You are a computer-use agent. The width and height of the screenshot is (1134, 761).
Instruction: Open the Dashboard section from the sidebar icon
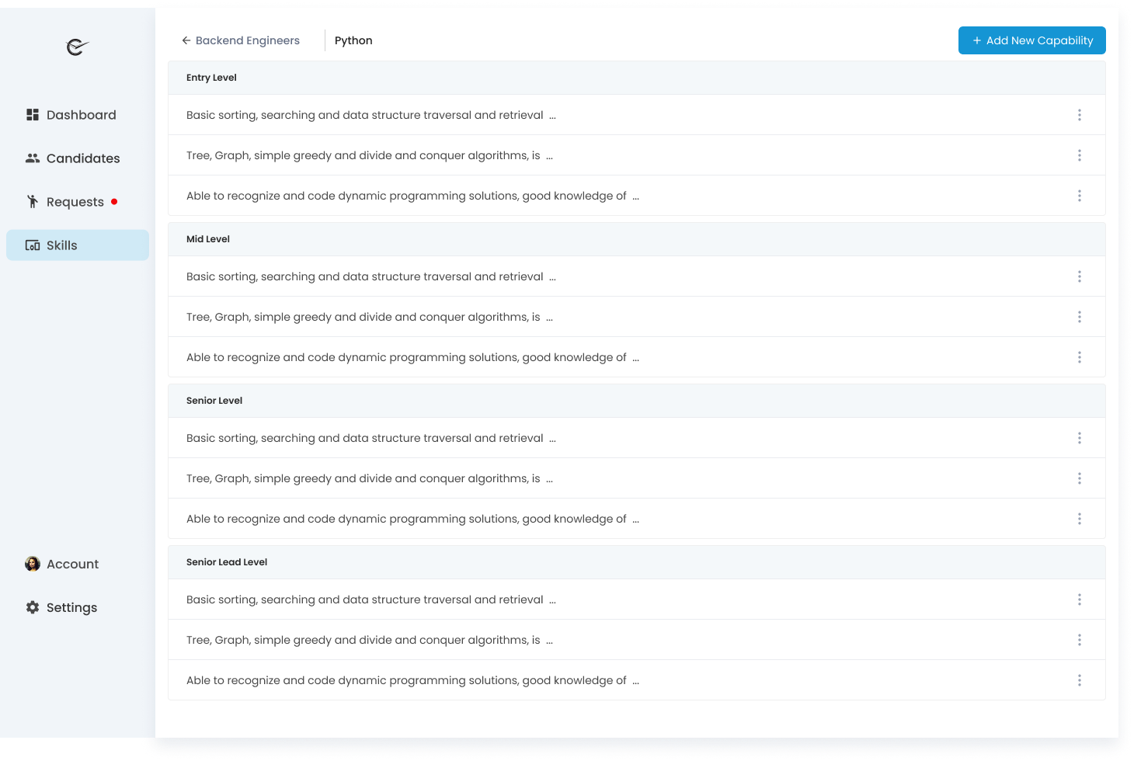[33, 114]
